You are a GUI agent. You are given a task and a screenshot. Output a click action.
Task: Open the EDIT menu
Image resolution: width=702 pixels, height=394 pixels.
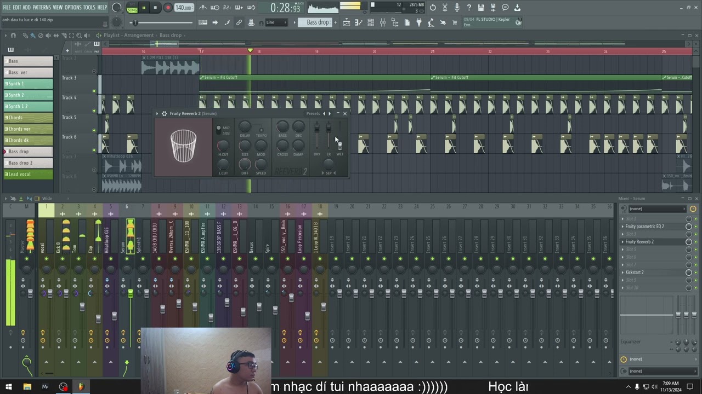pyautogui.click(x=16, y=8)
